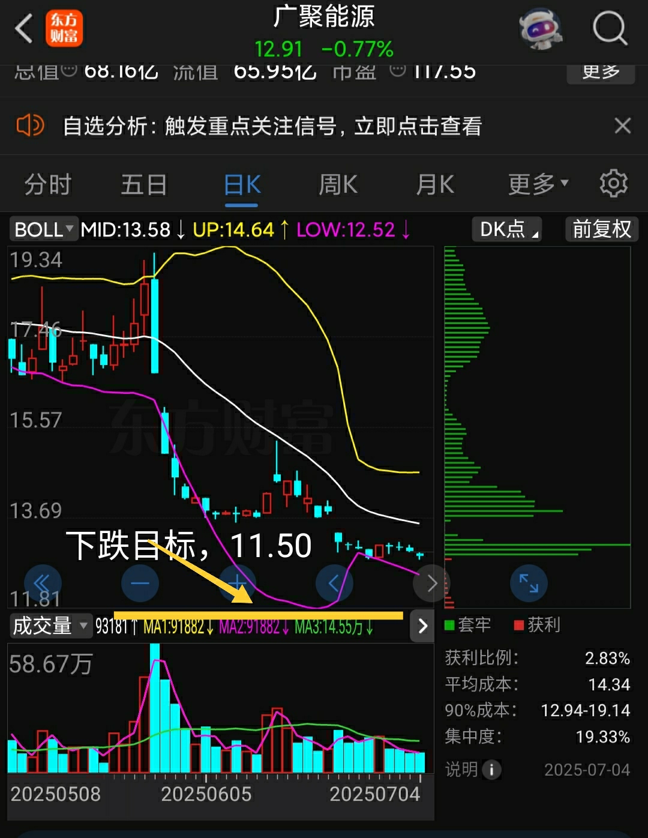Tap the 集中度 19.33% value

coord(602,737)
